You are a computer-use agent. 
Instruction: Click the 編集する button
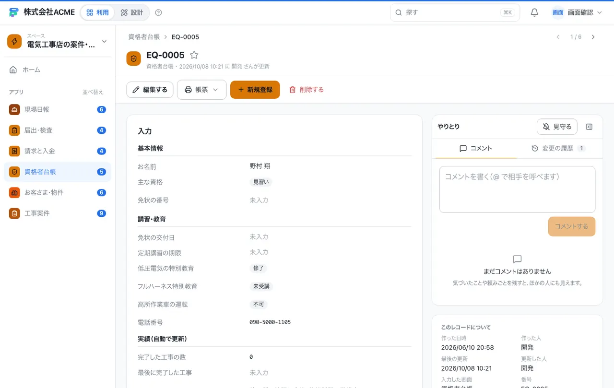(x=150, y=90)
